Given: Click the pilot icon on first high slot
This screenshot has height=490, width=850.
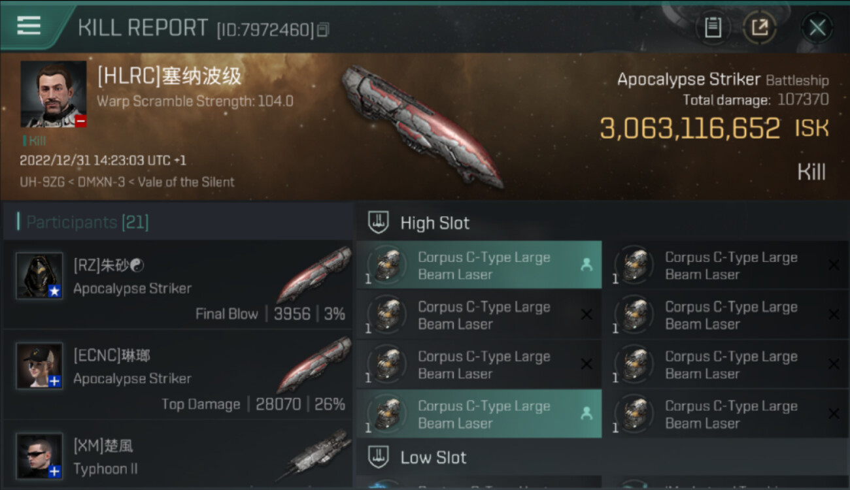Looking at the screenshot, I should 586,265.
